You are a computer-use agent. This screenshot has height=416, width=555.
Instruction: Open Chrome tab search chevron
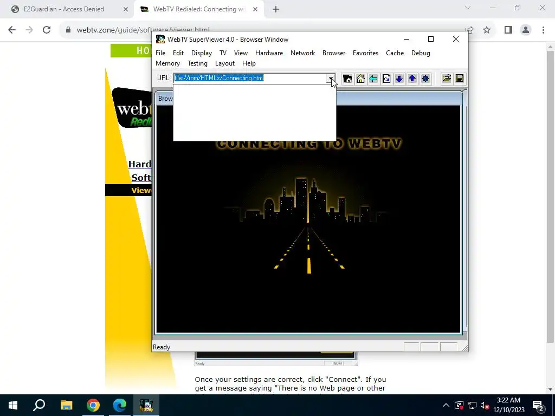pos(468,8)
